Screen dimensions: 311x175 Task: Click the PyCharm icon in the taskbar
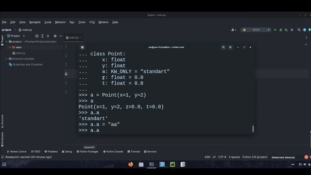pyautogui.click(x=173, y=164)
